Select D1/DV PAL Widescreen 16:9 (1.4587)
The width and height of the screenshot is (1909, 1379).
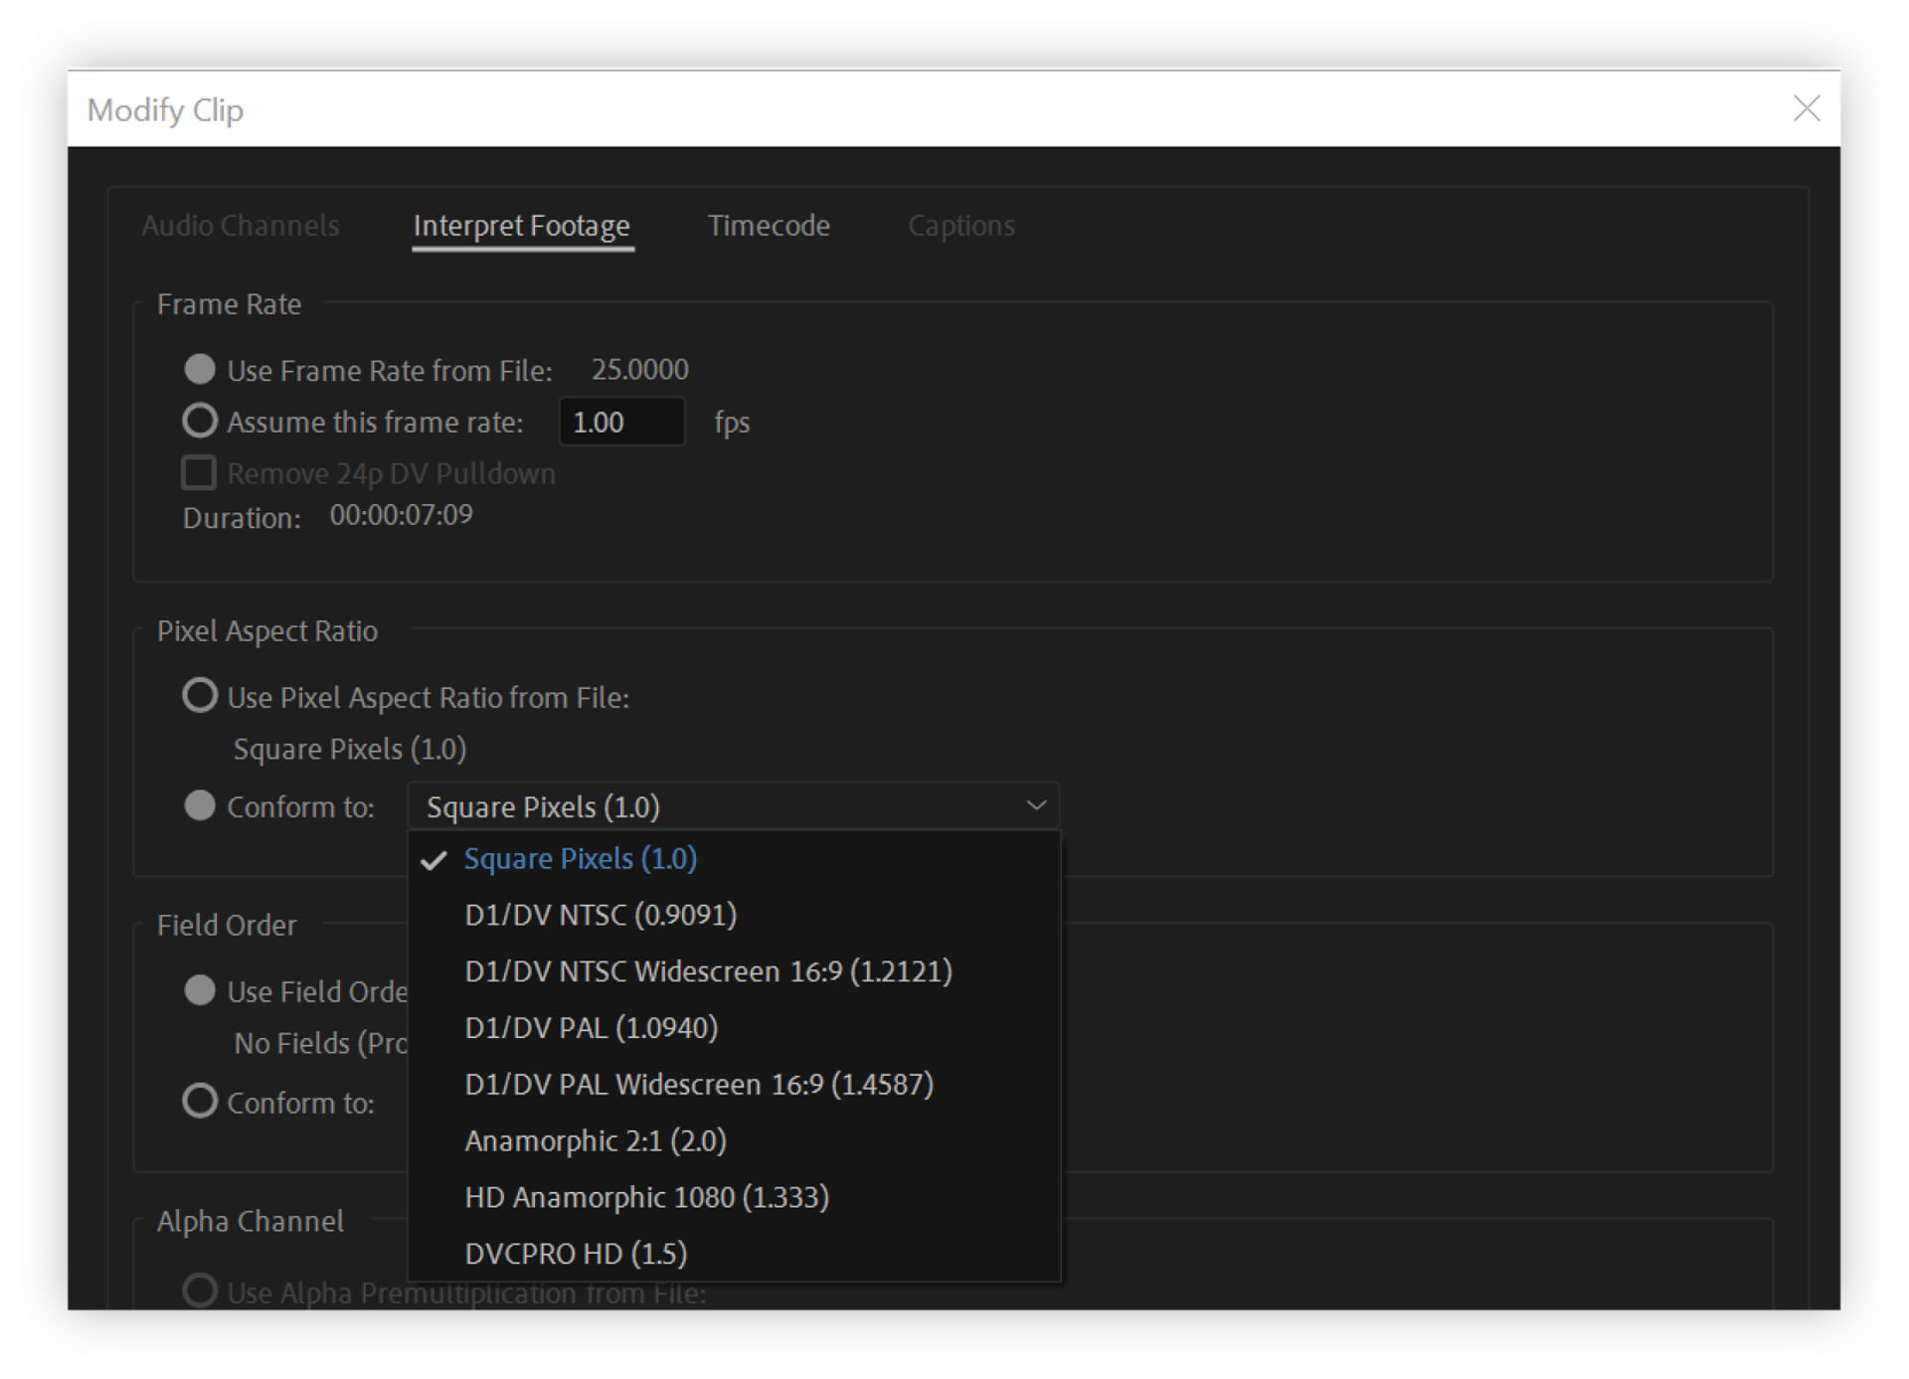(699, 1085)
